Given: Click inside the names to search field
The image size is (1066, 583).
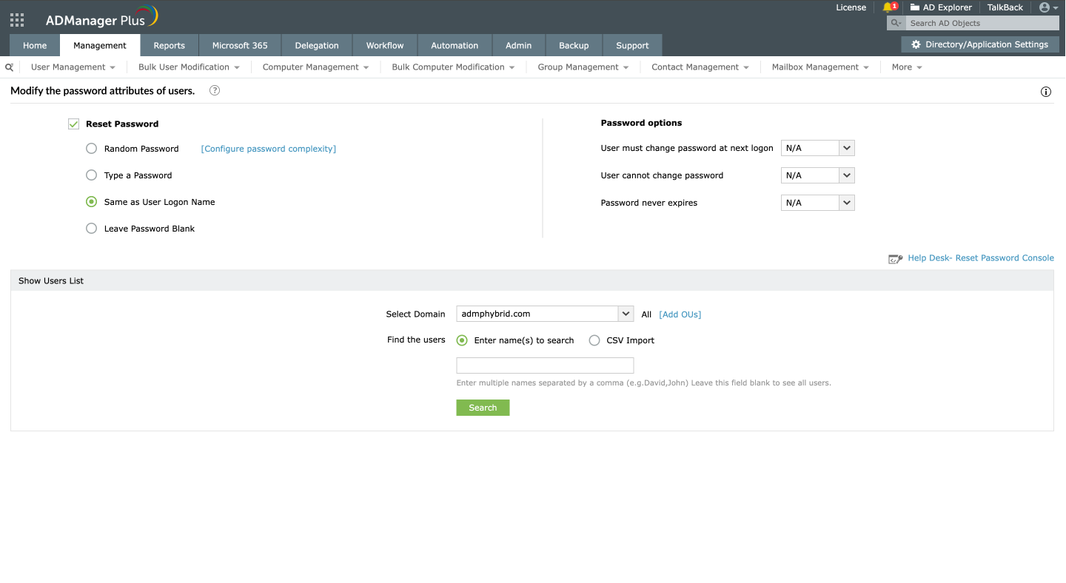Looking at the screenshot, I should tap(544, 365).
